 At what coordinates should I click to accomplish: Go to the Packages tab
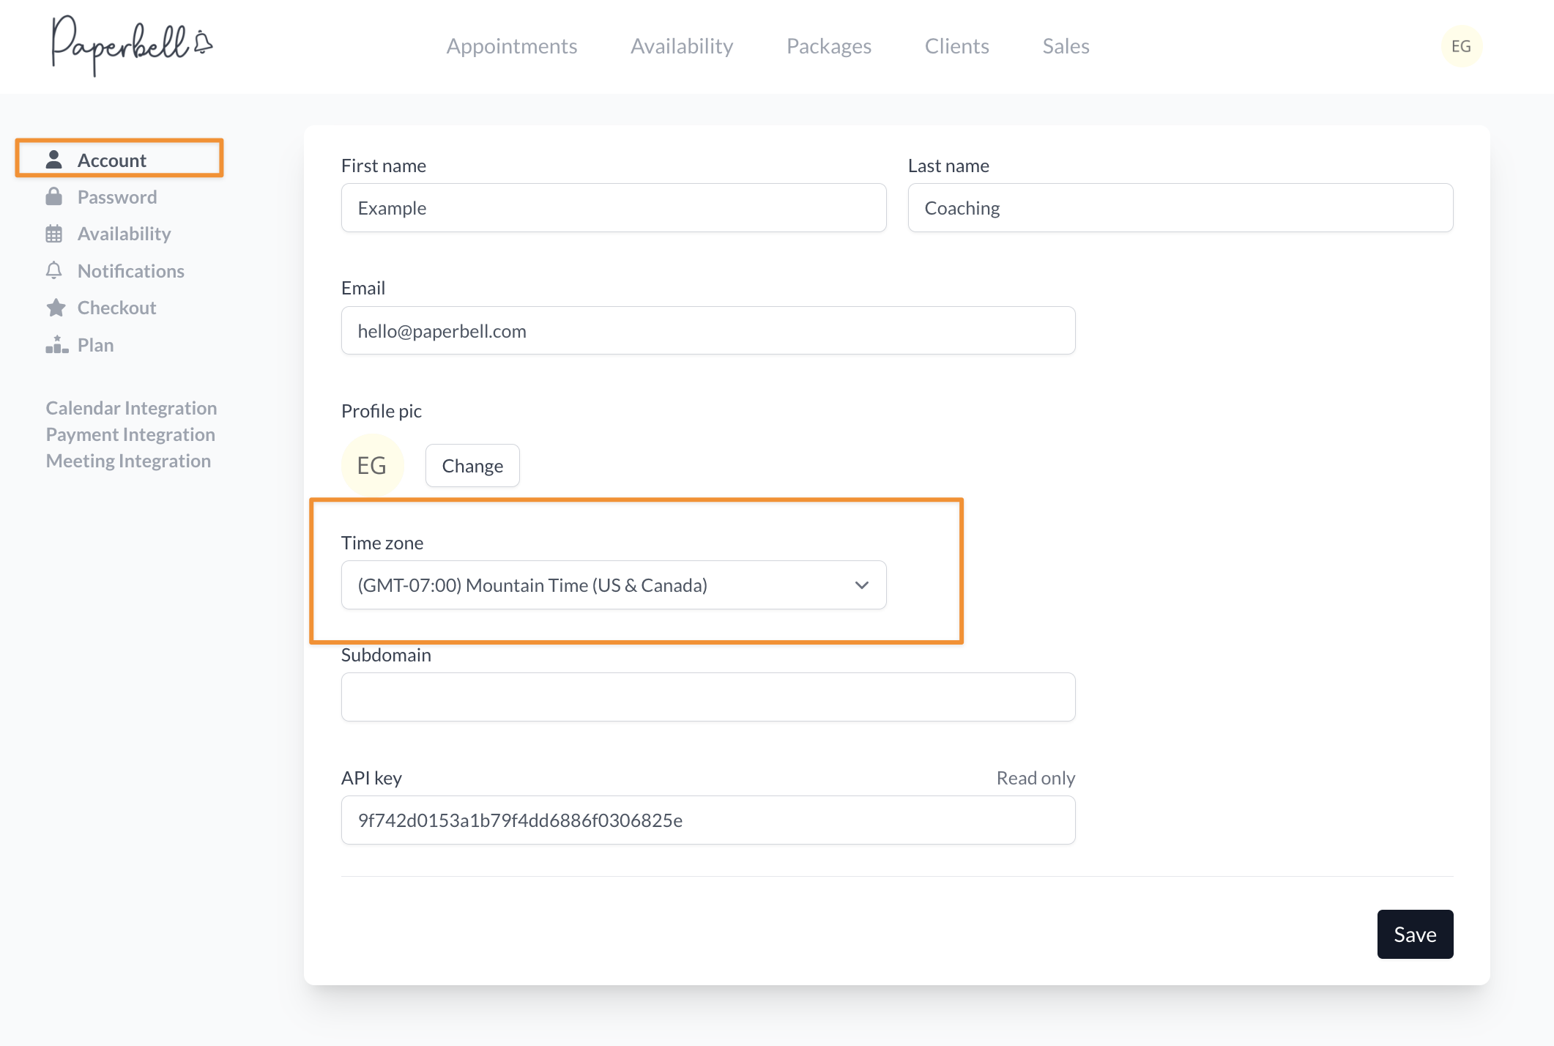pos(829,46)
